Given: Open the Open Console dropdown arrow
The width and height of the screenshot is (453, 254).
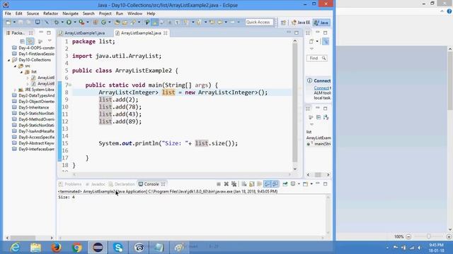Looking at the screenshot, I should coord(311,184).
